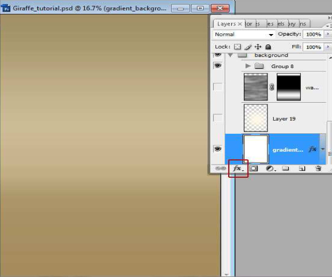
Task: Show Layer 19 visibility
Action: coord(218,118)
